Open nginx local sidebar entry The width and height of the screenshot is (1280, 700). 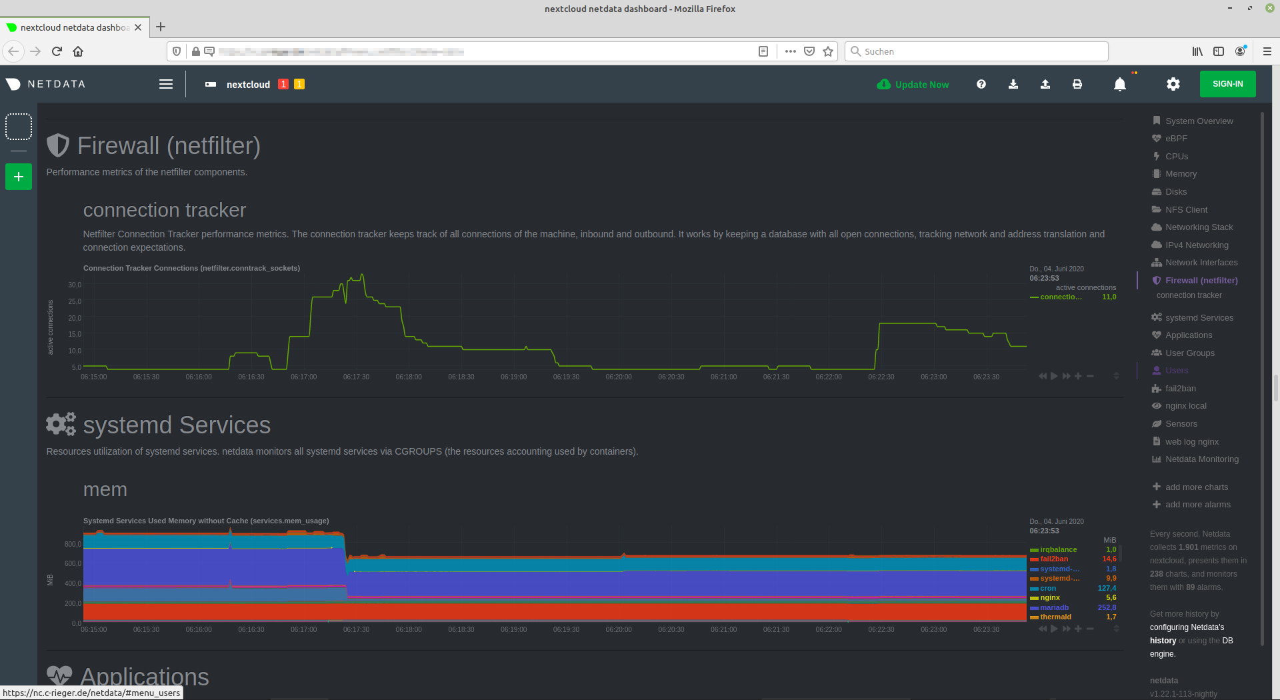1179,406
